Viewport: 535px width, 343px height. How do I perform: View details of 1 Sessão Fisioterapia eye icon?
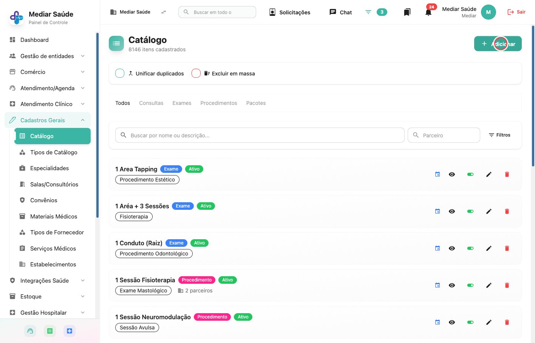(452, 285)
